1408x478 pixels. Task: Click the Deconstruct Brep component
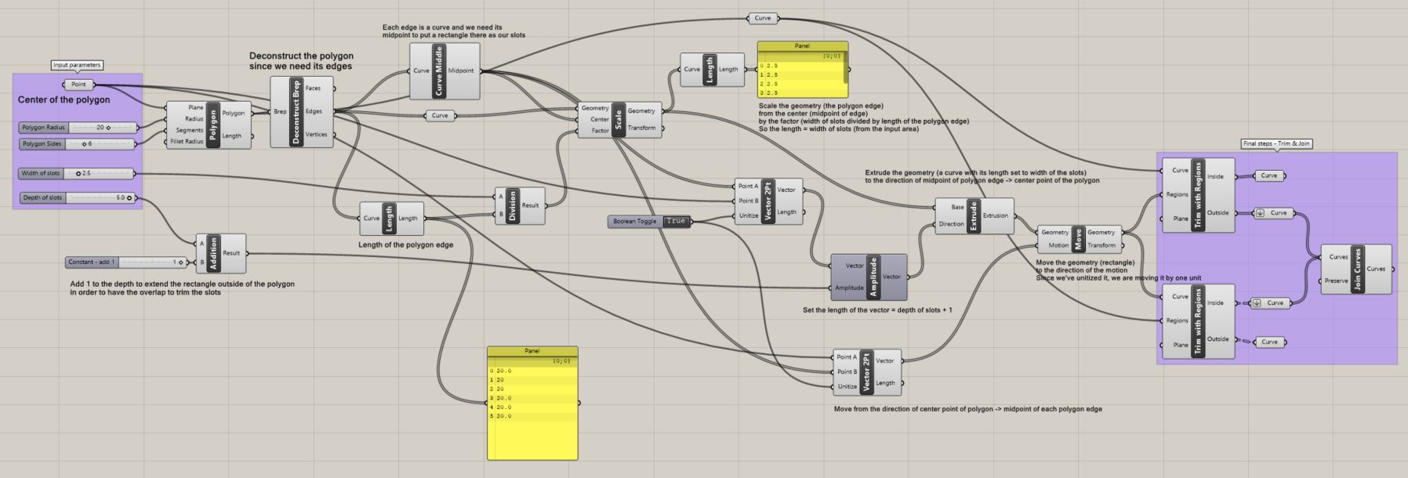coord(296,111)
